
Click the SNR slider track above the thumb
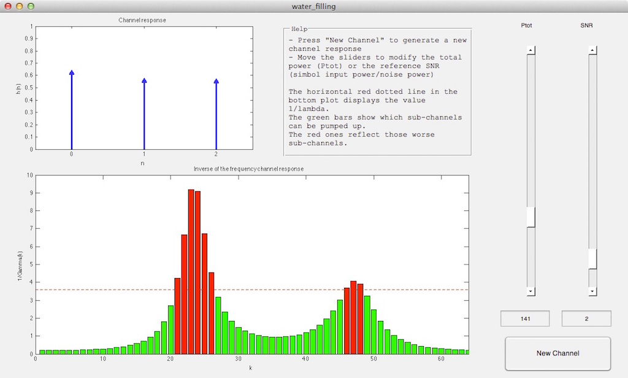point(592,152)
